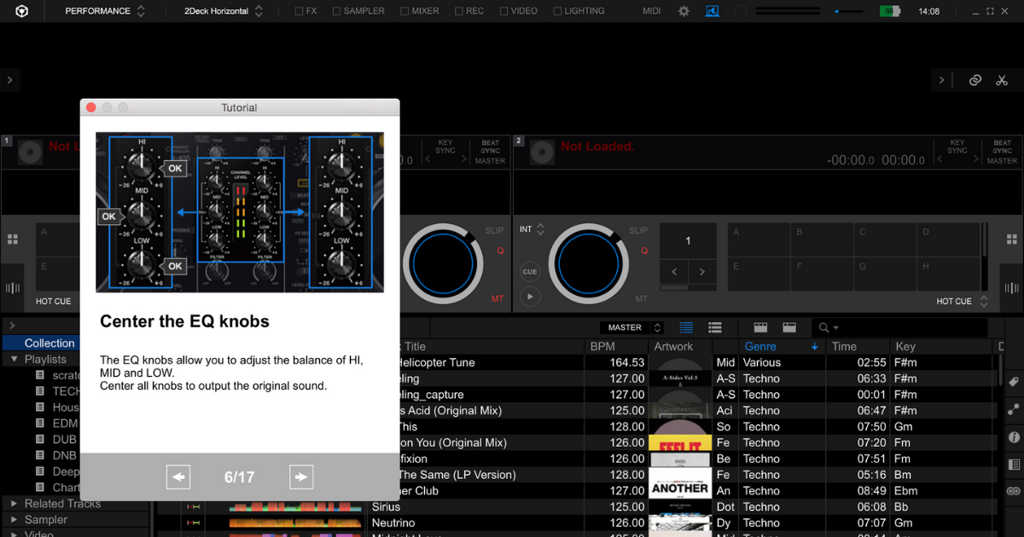Image resolution: width=1024 pixels, height=537 pixels.
Task: Open the PERFORMANCE mode dropdown
Action: (104, 11)
